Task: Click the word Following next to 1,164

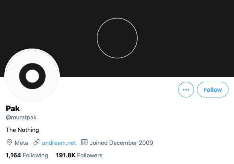Action: pyautogui.click(x=35, y=155)
